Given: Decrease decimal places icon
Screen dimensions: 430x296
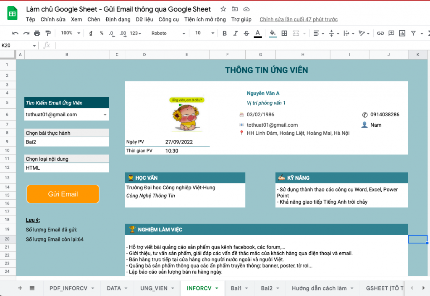Looking at the screenshot, I should tap(112, 34).
